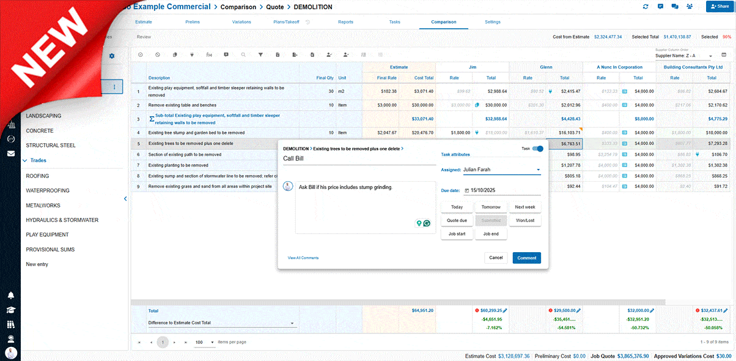Image resolution: width=736 pixels, height=361 pixels.
Task: Click the envelope icon in the left sidebar
Action: (x=11, y=153)
